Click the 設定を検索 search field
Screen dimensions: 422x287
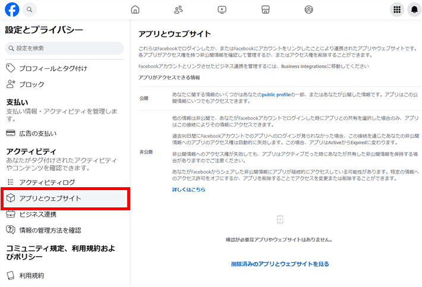pyautogui.click(x=64, y=48)
